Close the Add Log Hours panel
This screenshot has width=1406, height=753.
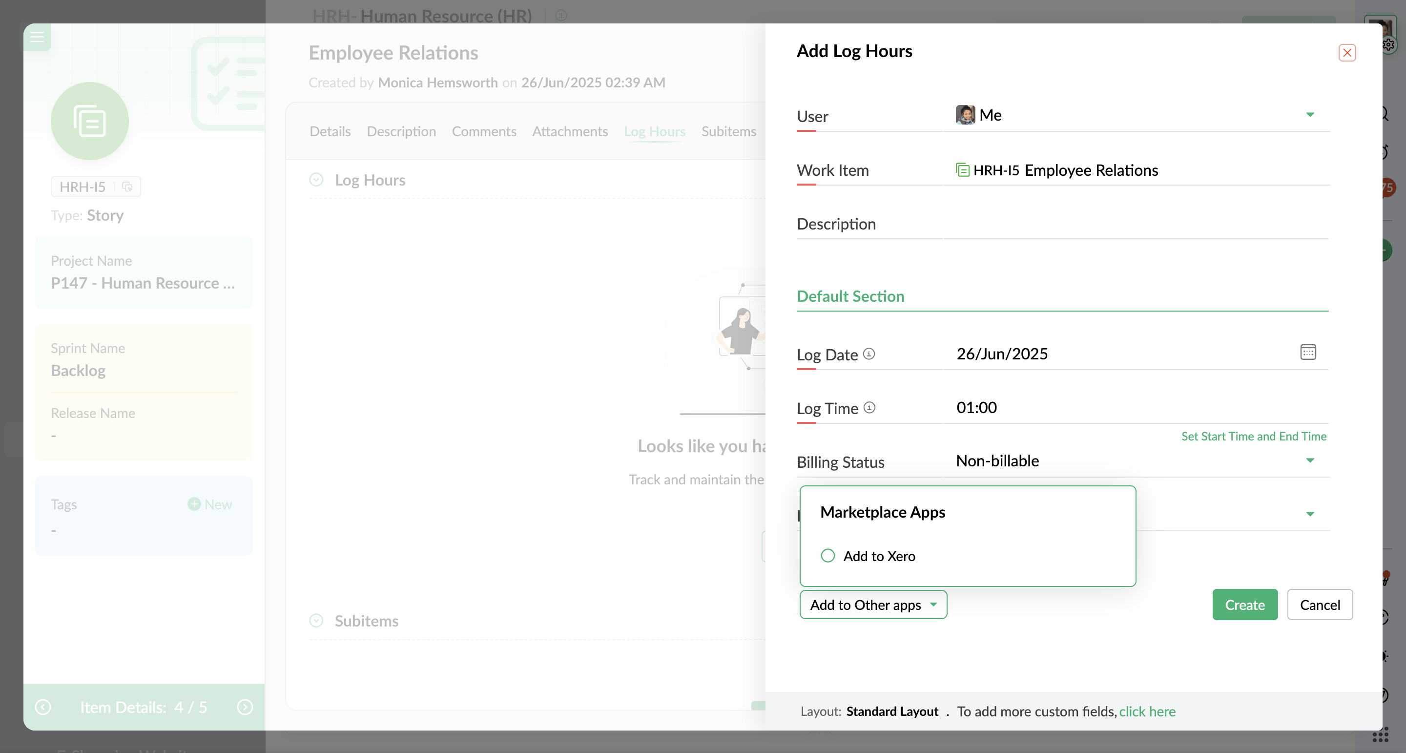1346,53
